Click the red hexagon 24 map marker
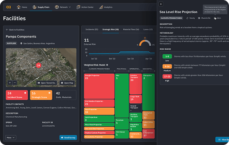 point(39,65)
